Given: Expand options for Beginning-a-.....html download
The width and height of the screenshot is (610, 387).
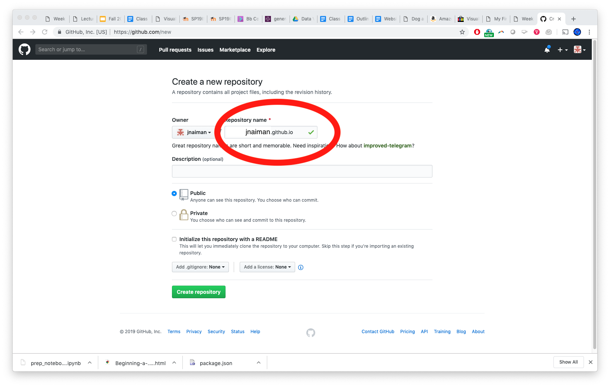Looking at the screenshot, I should 174,362.
